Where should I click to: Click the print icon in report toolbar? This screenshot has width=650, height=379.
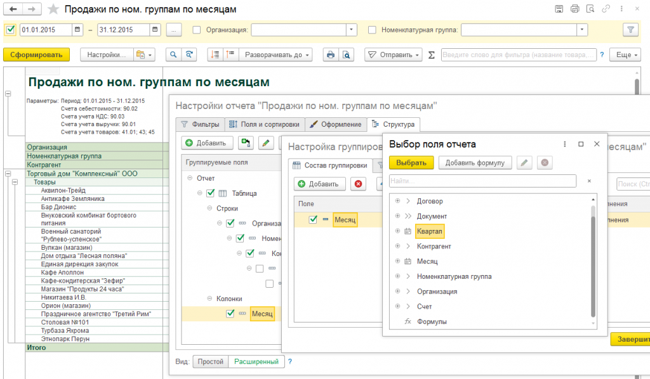coord(330,55)
